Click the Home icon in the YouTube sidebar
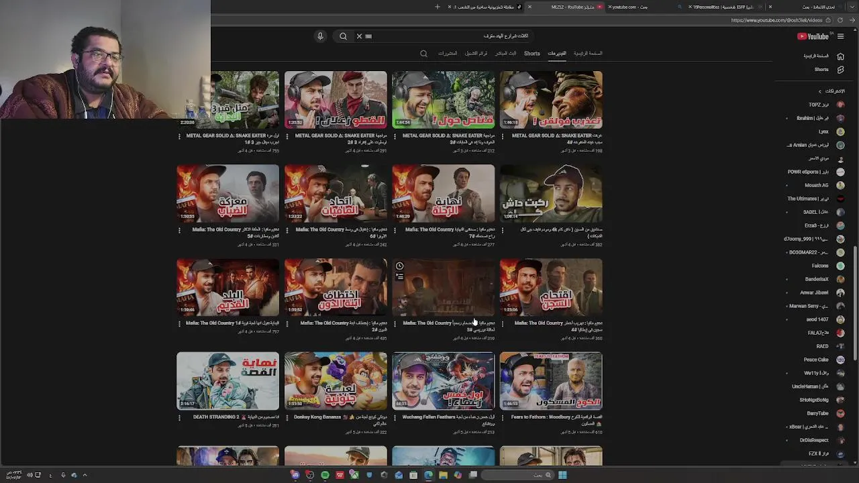859x483 pixels. coord(840,56)
